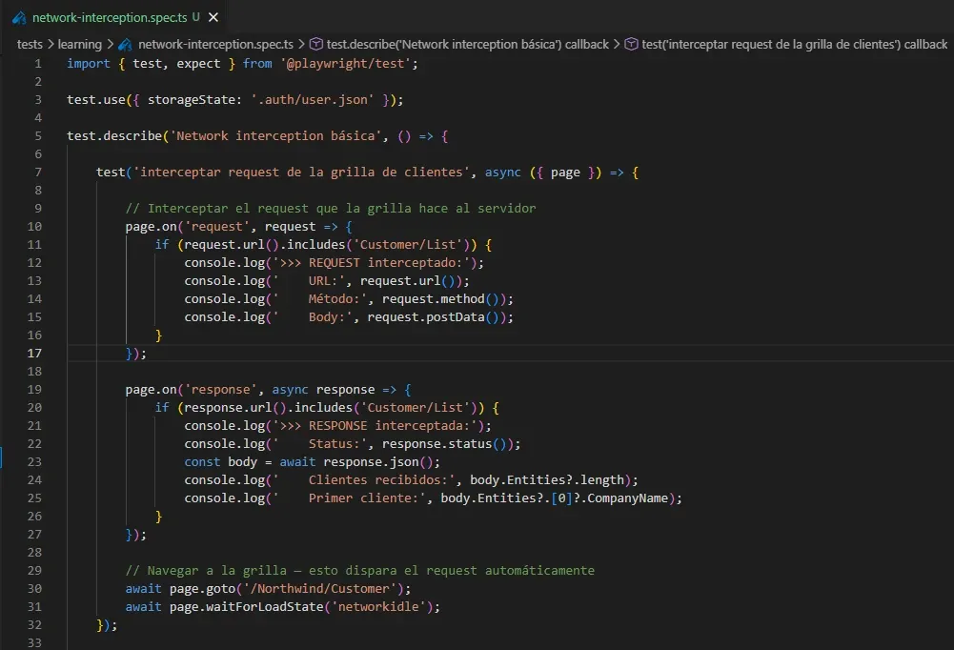Click line number 17 in the gutter

point(34,353)
